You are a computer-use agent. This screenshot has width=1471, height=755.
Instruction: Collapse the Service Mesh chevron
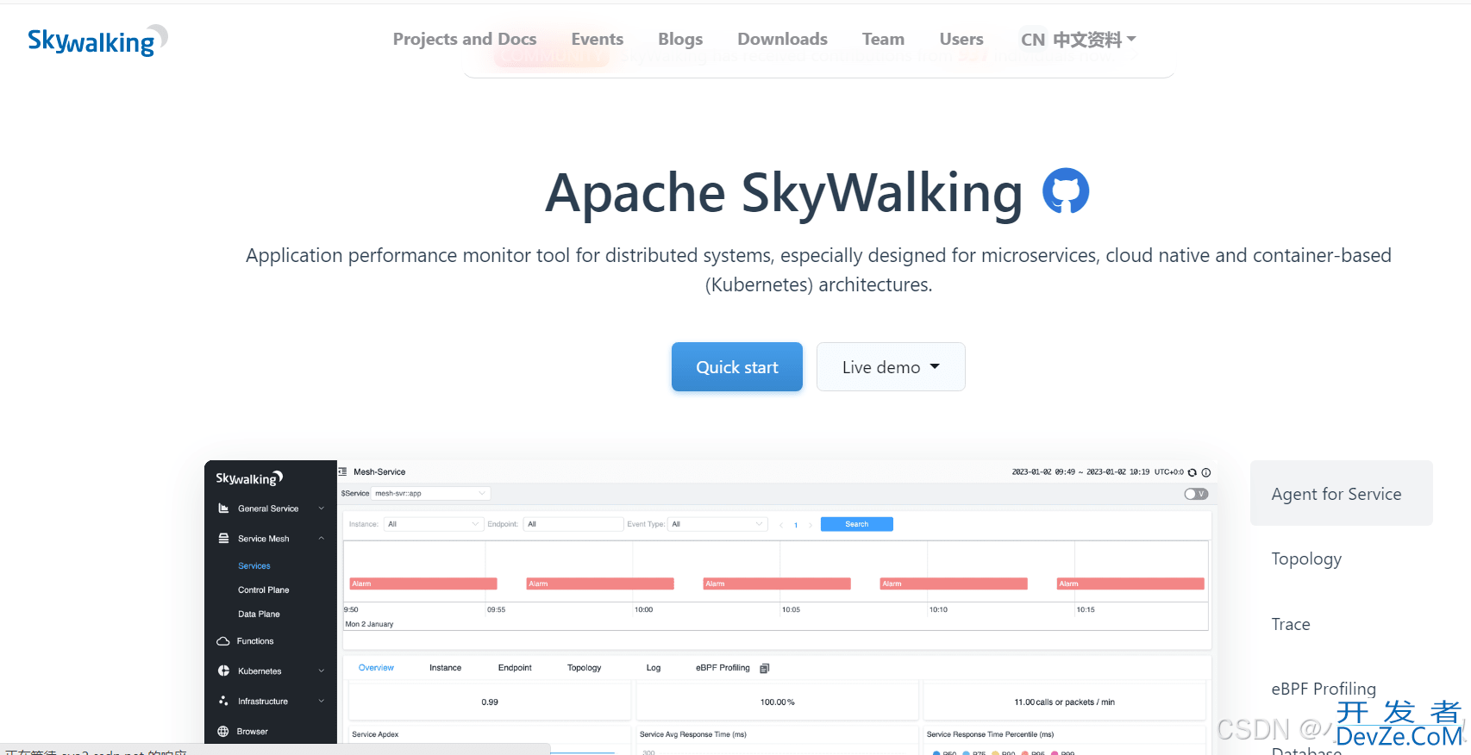[x=322, y=539]
